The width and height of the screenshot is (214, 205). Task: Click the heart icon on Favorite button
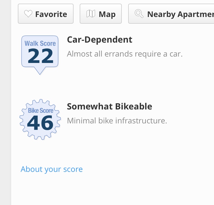[x=28, y=14]
